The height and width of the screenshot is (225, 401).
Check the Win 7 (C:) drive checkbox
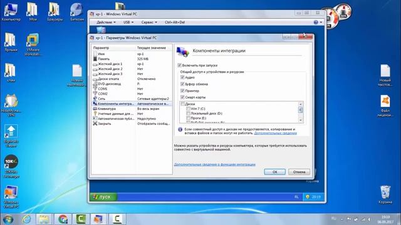[x=188, y=109]
